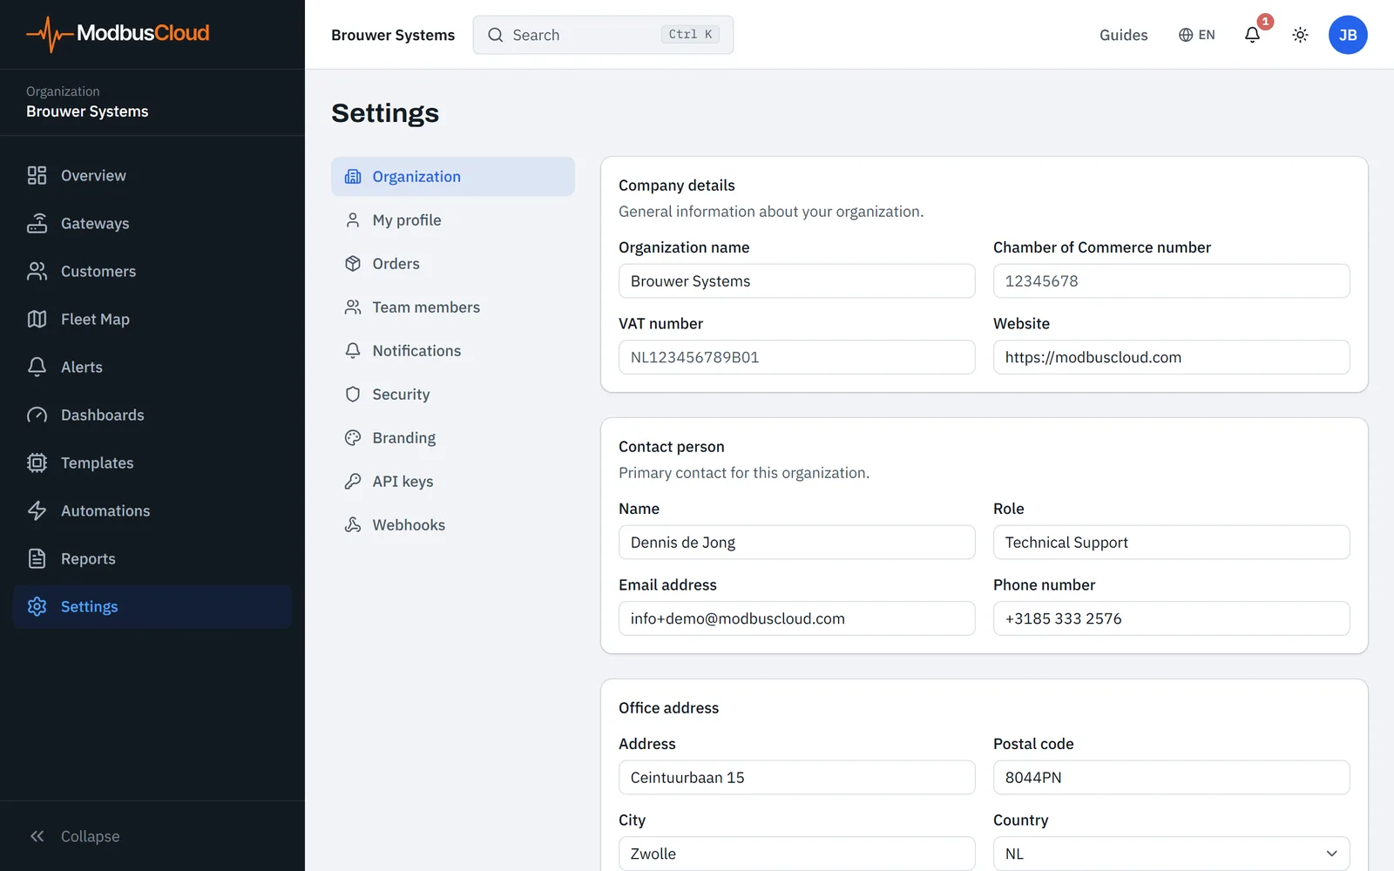The image size is (1394, 871).
Task: Open the JB user avatar menu
Action: coord(1348,35)
